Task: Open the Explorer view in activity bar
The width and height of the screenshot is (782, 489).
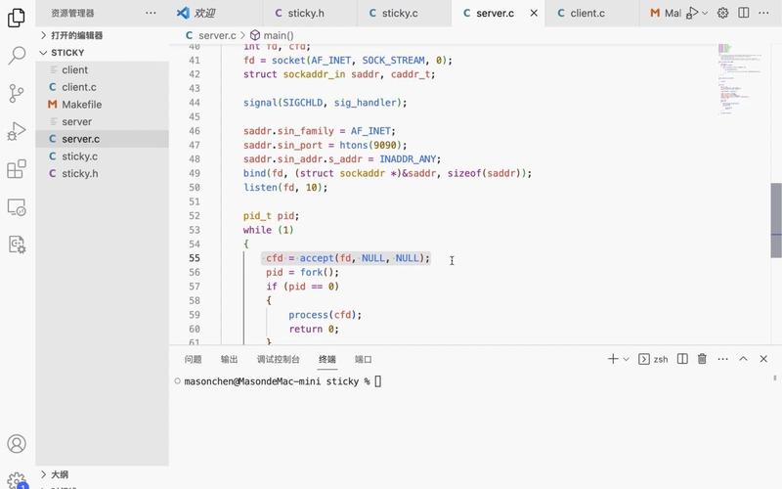Action: (17, 18)
